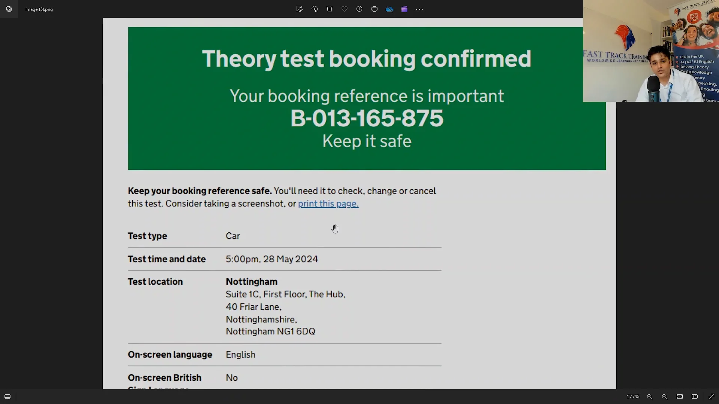Open the gallery thumbnail icon

(9, 9)
